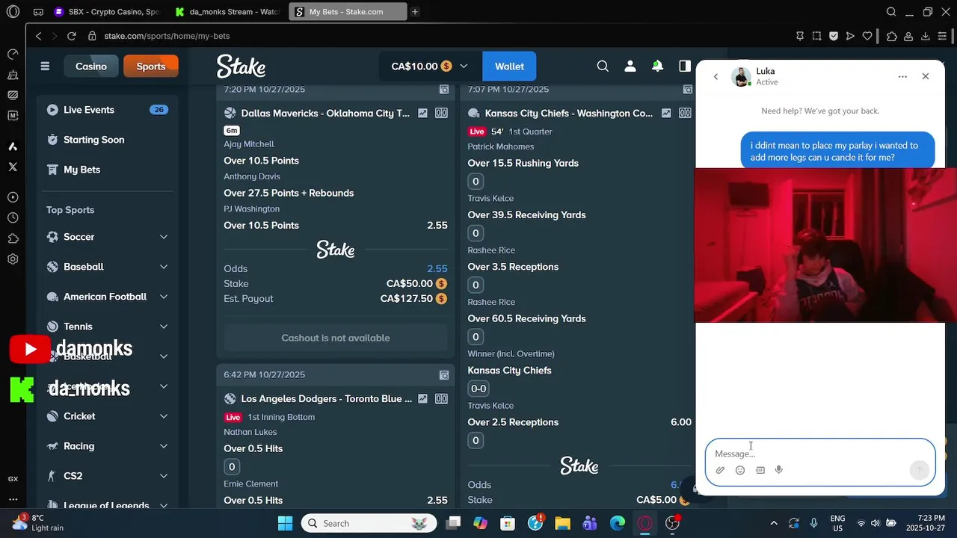Send the chat message arrow button
The height and width of the screenshot is (538, 957).
(x=920, y=469)
